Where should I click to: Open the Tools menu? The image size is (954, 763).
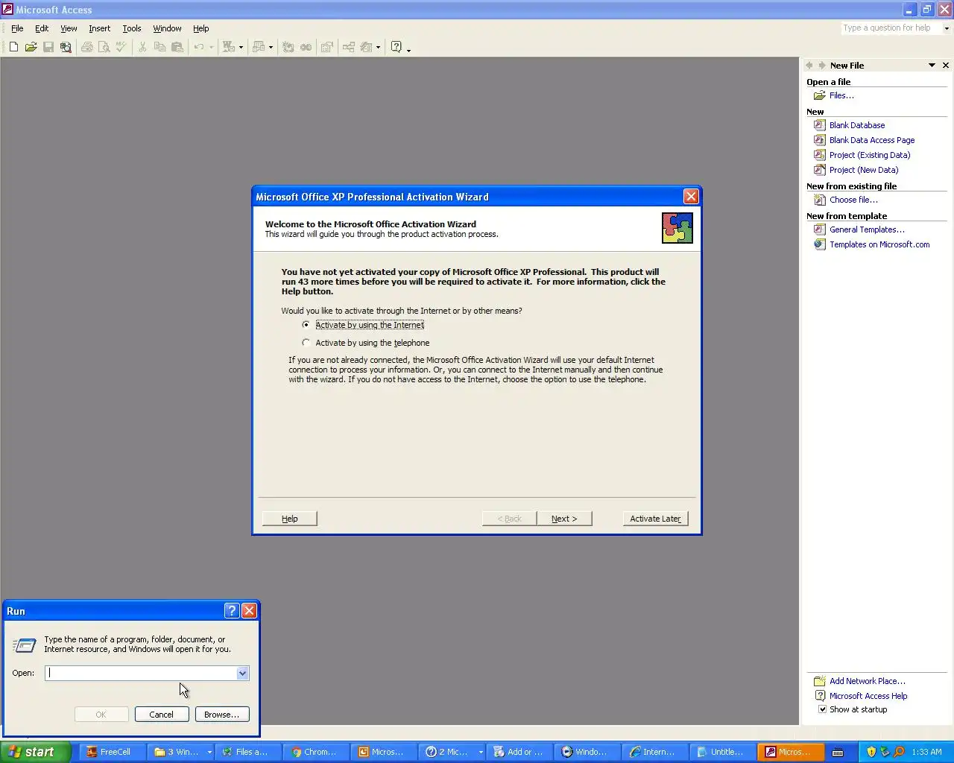click(132, 28)
